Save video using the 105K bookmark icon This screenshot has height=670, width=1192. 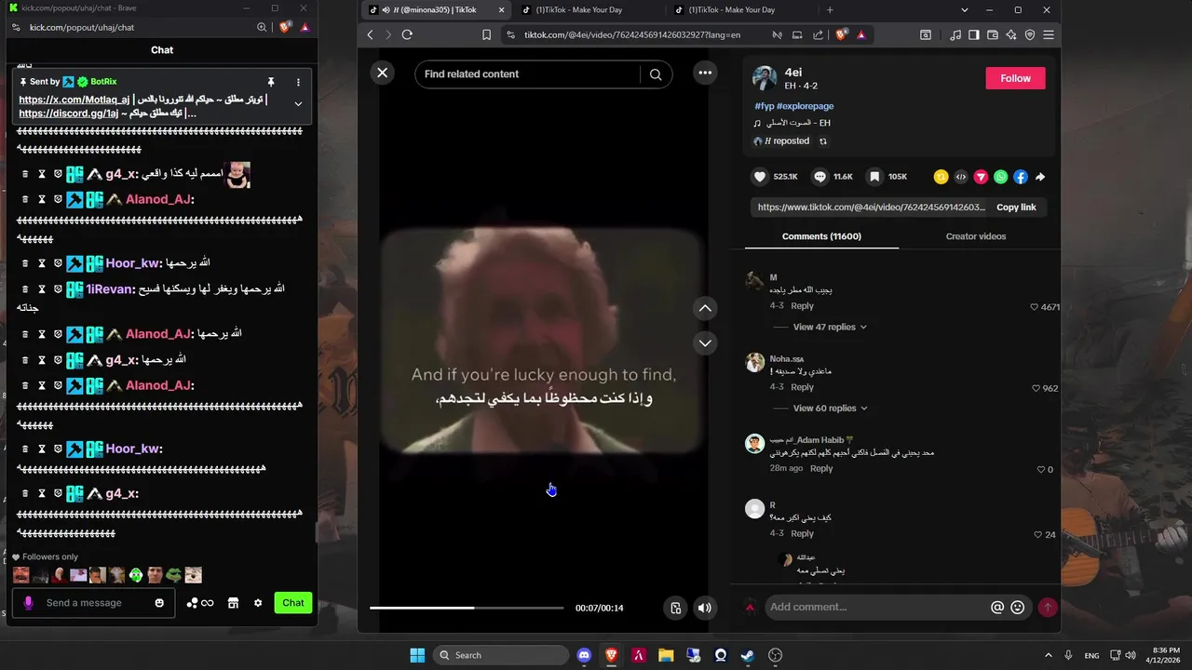point(874,177)
